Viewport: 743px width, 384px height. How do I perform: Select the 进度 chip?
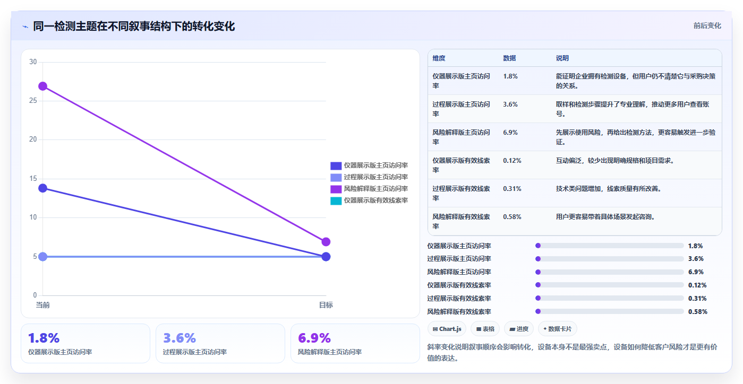coord(519,329)
